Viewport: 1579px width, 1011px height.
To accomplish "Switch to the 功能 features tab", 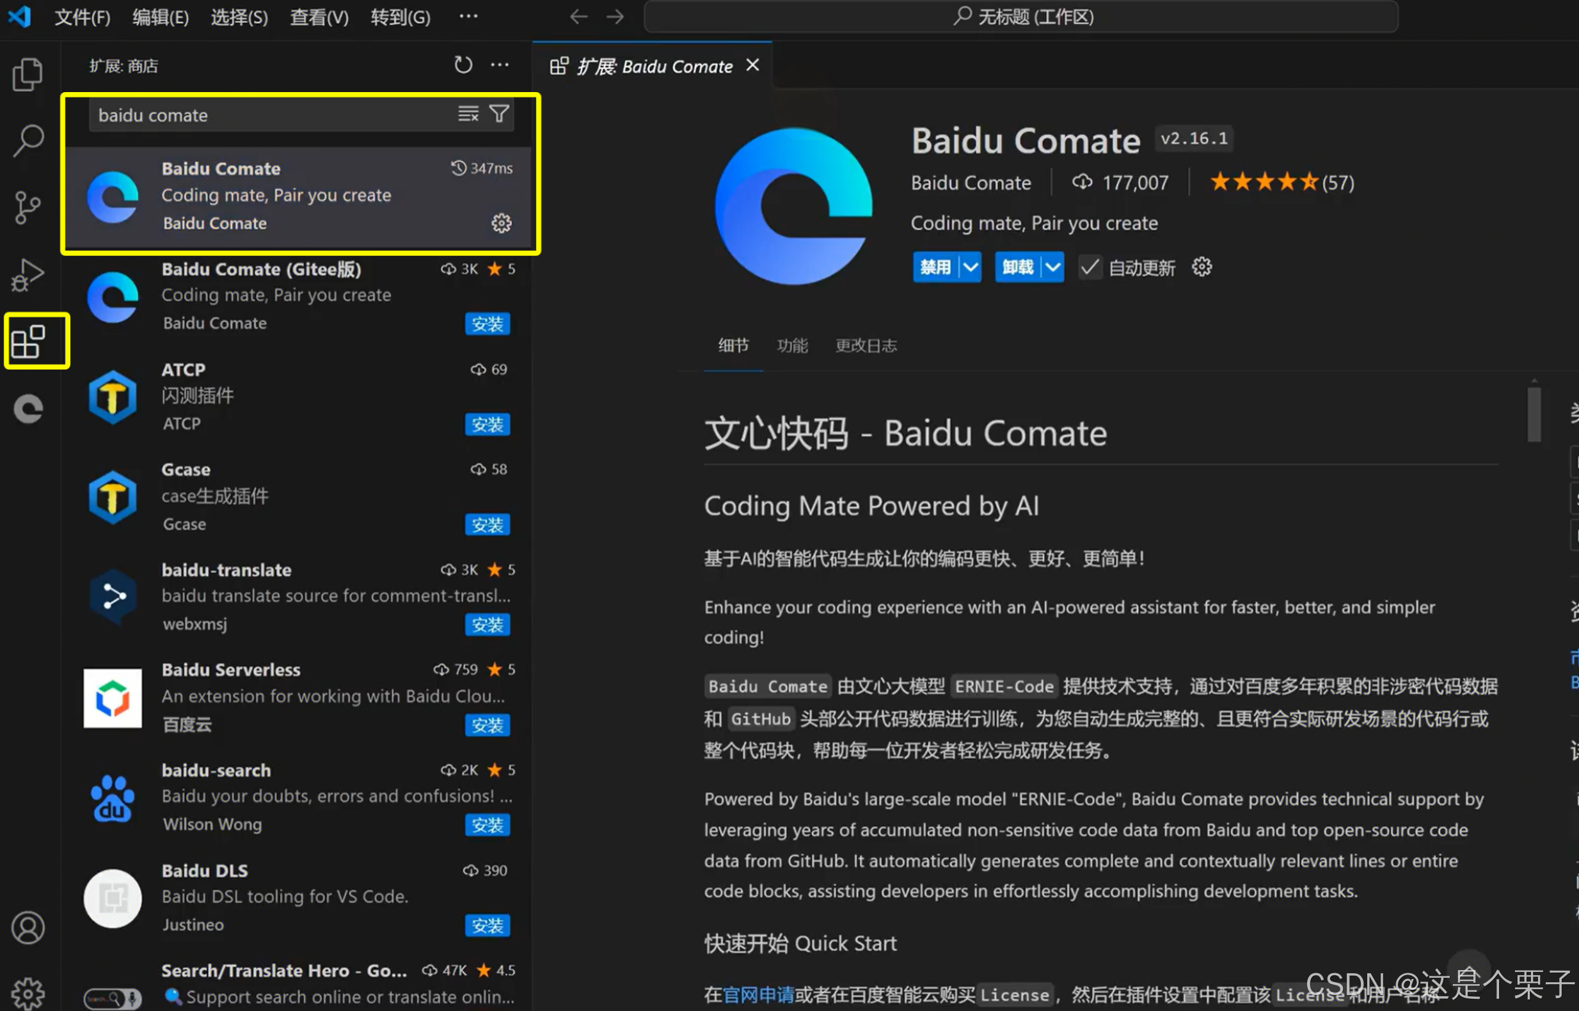I will tap(792, 345).
